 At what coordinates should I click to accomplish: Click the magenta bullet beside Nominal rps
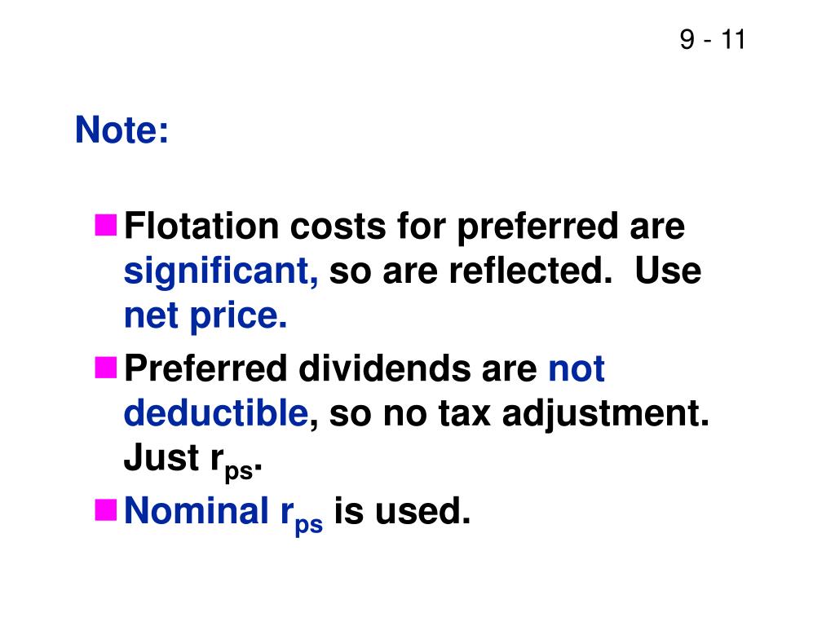tap(106, 509)
